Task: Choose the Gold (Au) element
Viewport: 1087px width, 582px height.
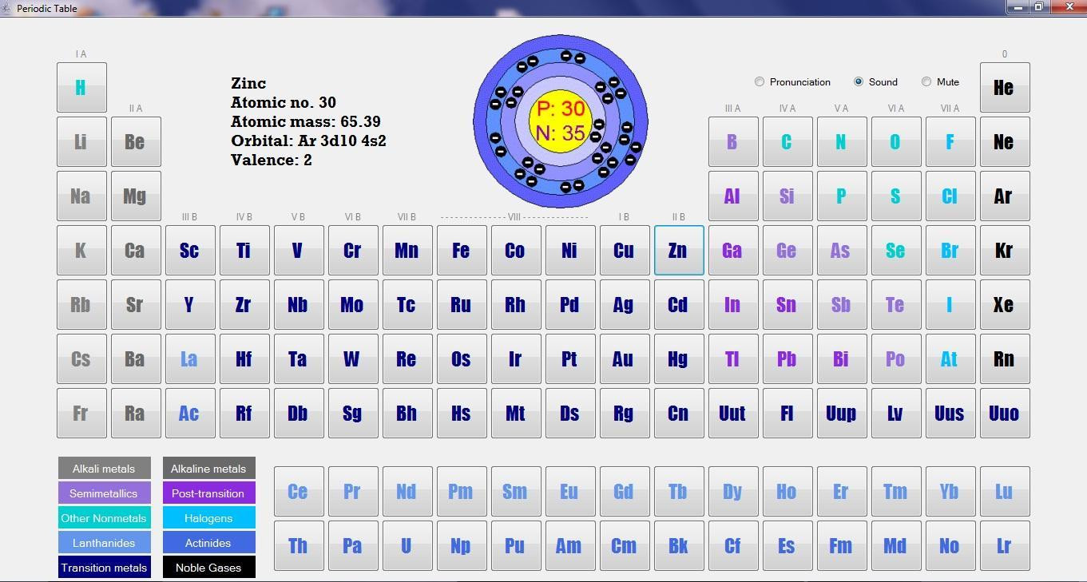Action: [x=625, y=359]
